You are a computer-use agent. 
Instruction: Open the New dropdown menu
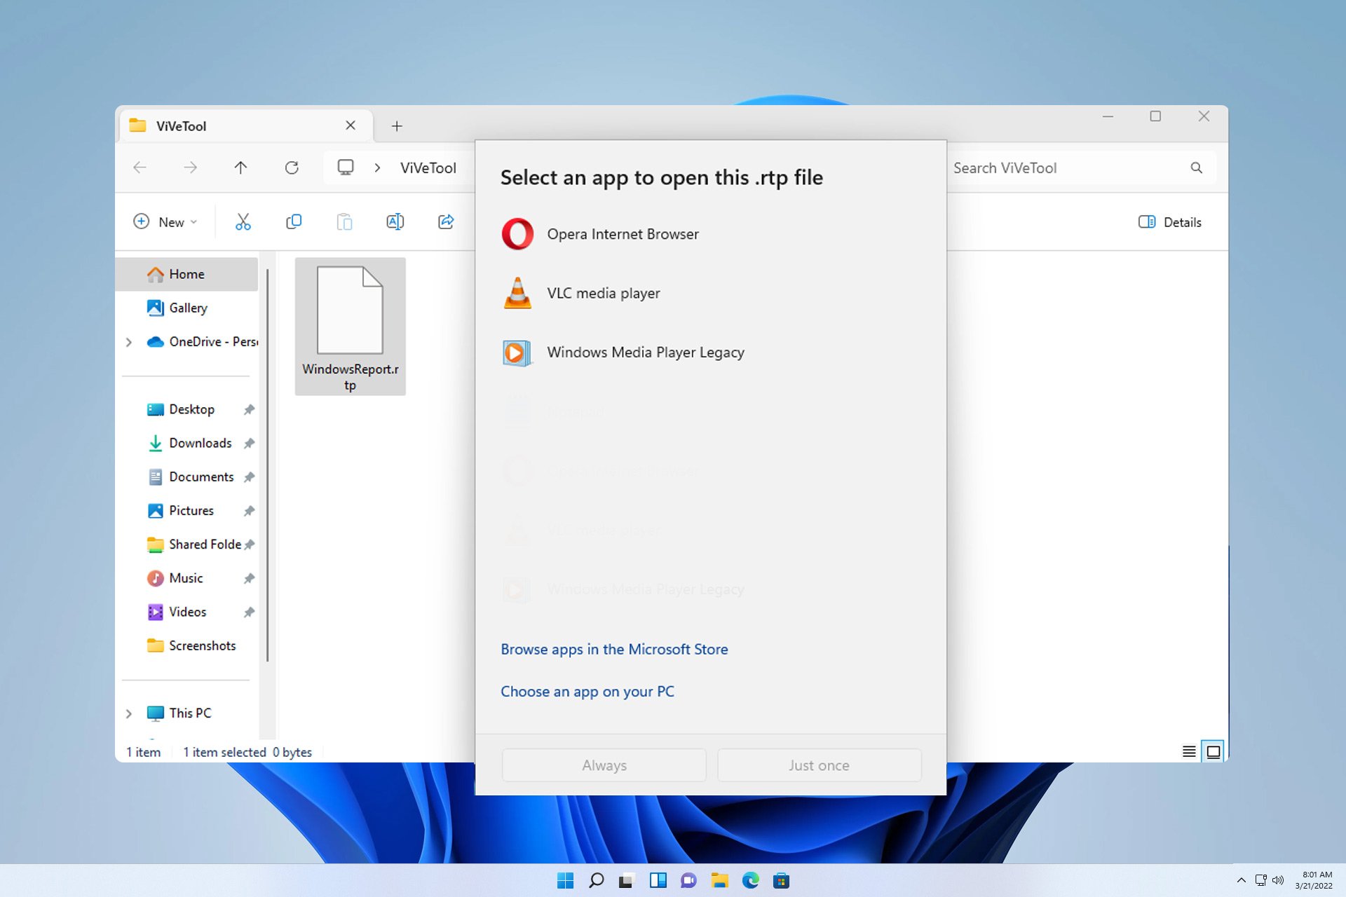(165, 222)
